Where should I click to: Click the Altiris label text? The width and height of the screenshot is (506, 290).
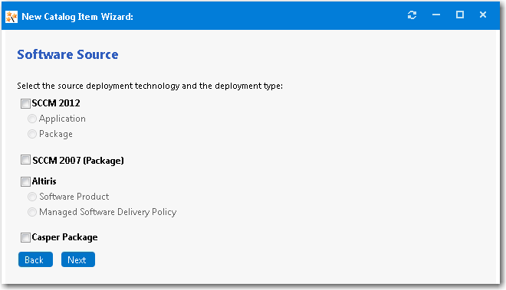pyautogui.click(x=44, y=181)
